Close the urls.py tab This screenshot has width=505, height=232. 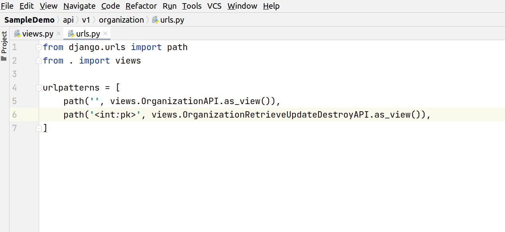tap(105, 33)
